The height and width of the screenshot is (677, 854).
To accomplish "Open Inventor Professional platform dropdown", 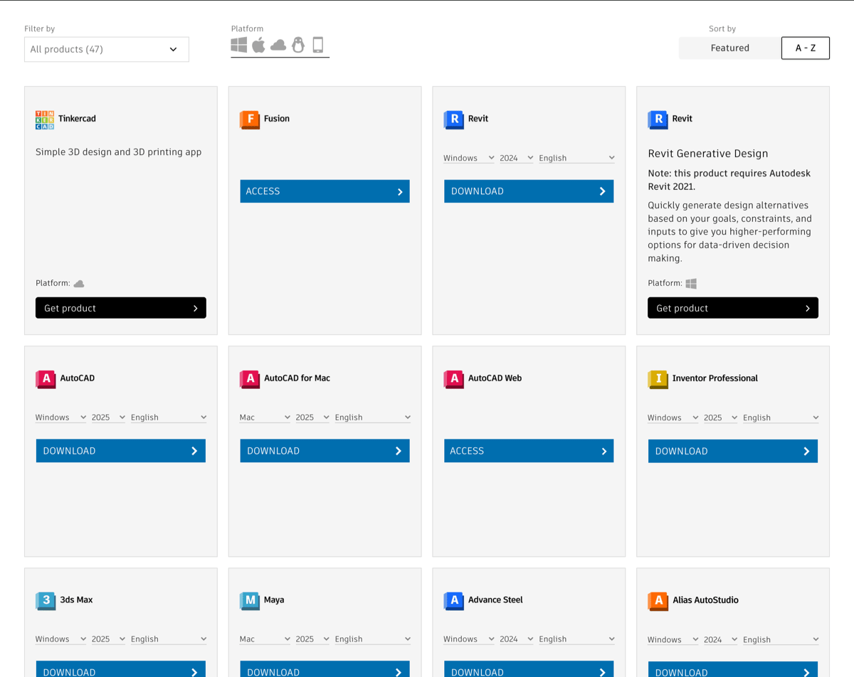I will [x=673, y=418].
